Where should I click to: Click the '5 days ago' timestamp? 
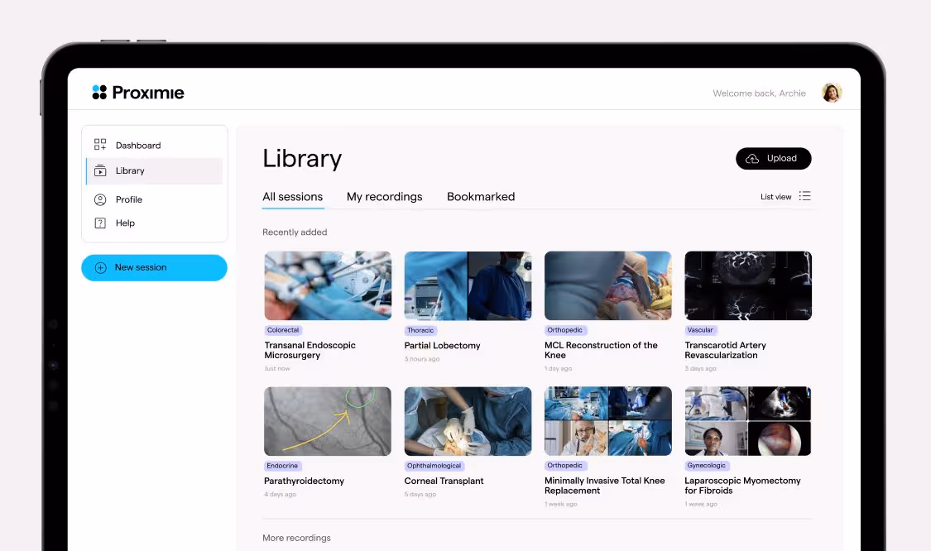[420, 495]
